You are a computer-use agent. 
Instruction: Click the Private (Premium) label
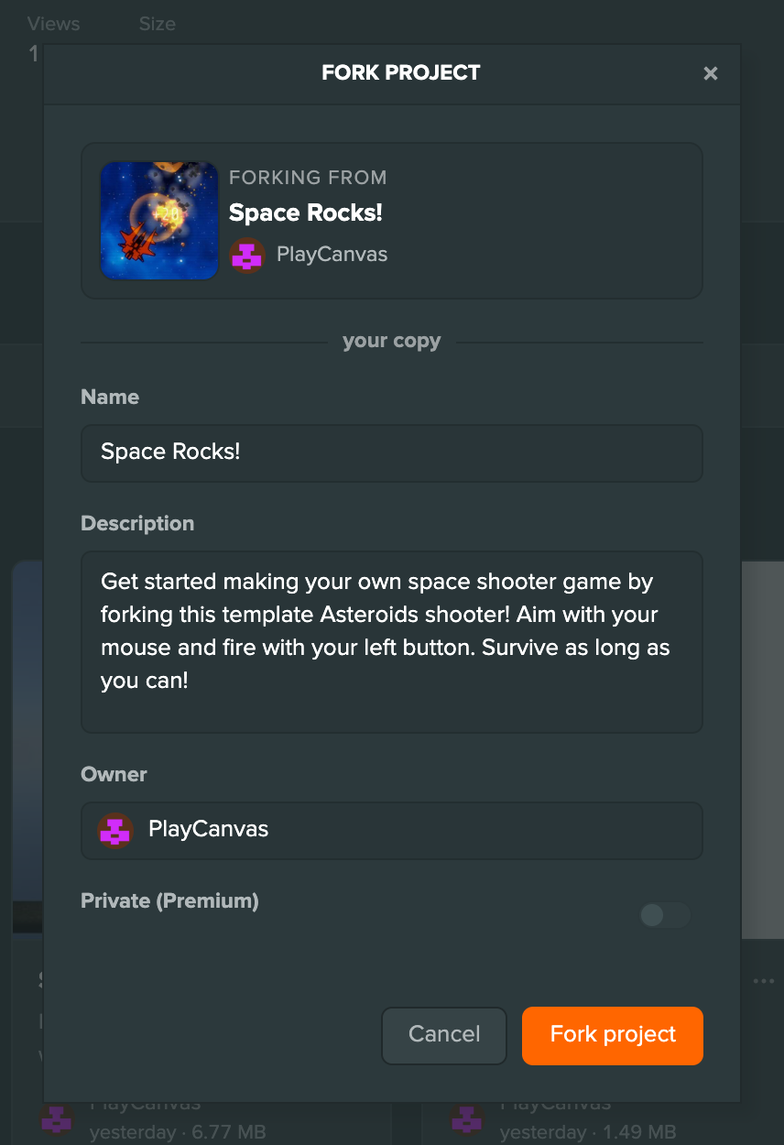pos(169,901)
